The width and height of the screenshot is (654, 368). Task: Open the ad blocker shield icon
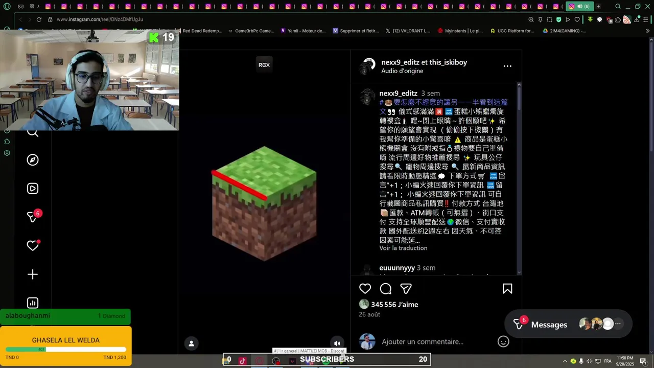coord(558,19)
